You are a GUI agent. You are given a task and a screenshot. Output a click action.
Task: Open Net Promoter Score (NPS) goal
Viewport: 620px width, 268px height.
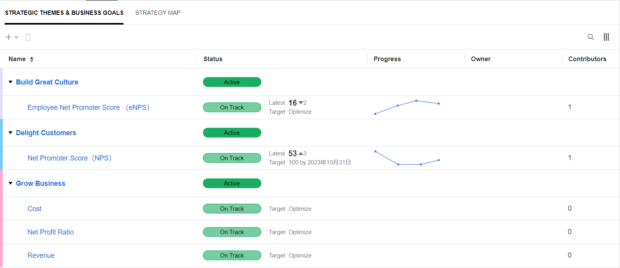(69, 158)
